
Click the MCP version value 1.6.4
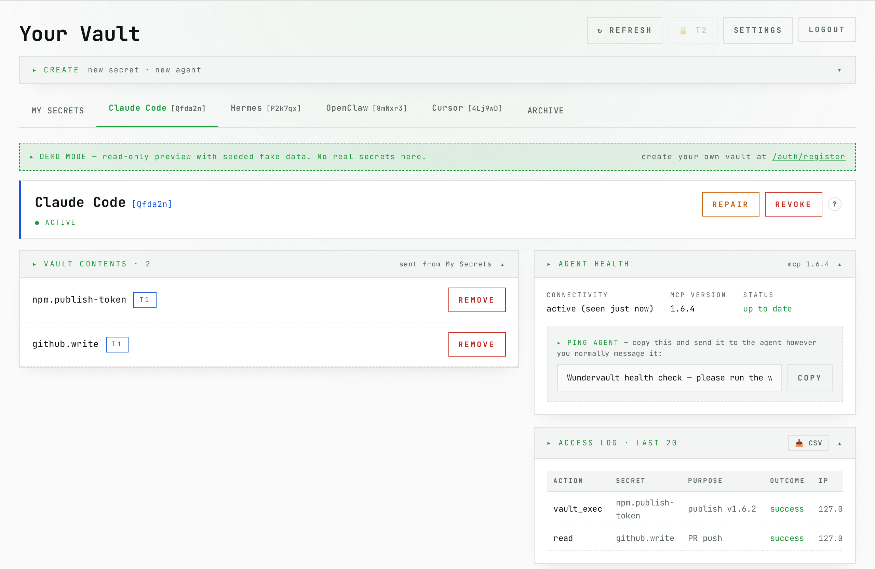(682, 309)
